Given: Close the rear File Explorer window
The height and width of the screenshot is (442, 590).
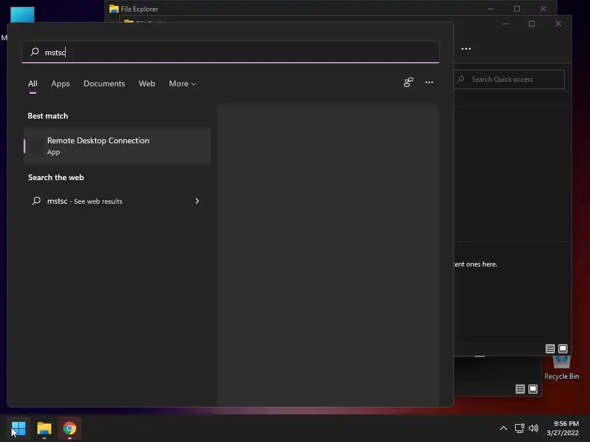Looking at the screenshot, I should (543, 8).
